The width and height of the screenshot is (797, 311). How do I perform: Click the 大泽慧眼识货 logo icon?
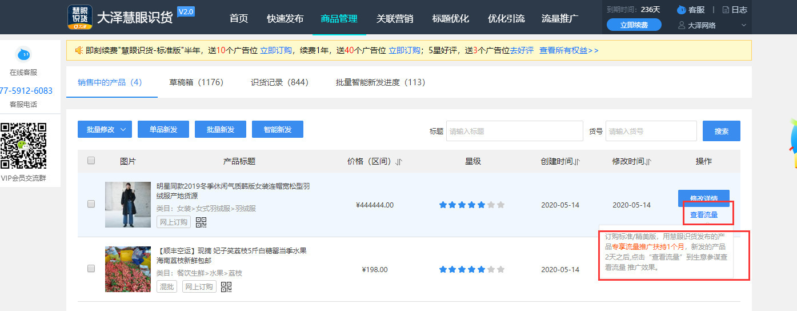click(79, 17)
